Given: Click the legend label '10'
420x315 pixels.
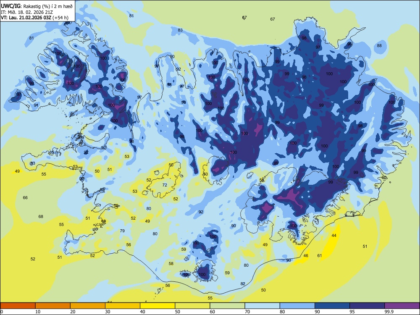Looking at the screenshot, I should tap(38, 312).
